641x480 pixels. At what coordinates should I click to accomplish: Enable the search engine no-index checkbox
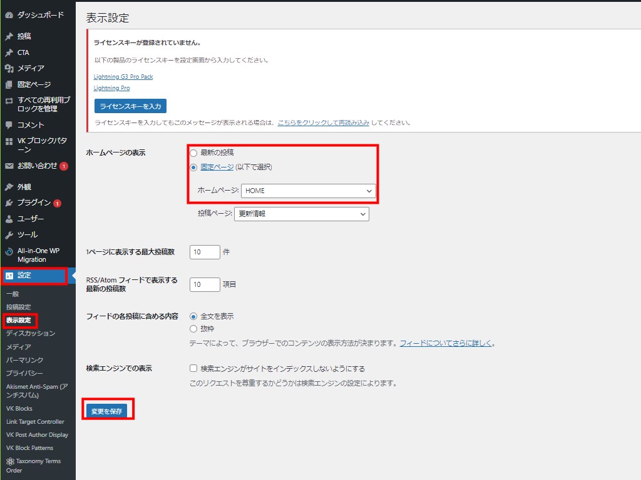pyautogui.click(x=193, y=369)
